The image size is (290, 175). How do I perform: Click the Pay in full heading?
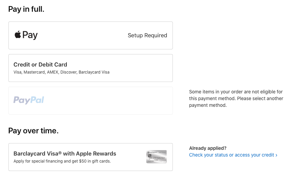click(26, 9)
